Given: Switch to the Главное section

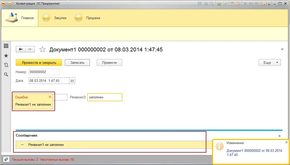Looking at the screenshot, I should pos(20,18).
